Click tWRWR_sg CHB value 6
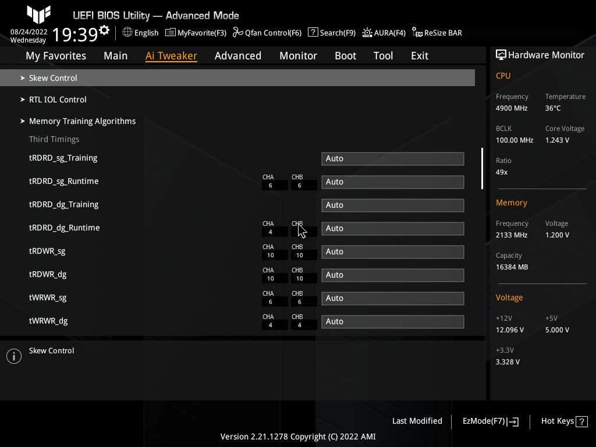 point(300,302)
